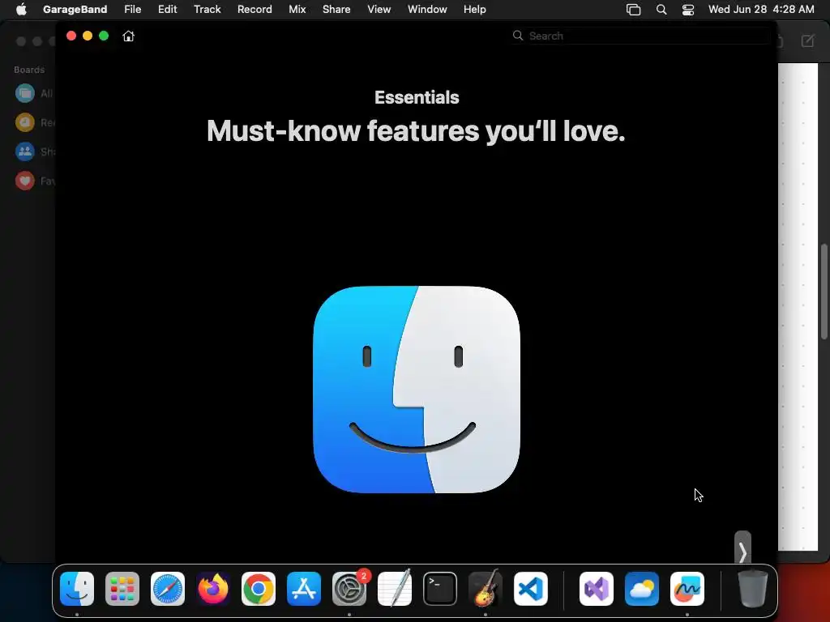Open Visual Studio Code from the Dock
This screenshot has width=830, height=622.
point(531,589)
